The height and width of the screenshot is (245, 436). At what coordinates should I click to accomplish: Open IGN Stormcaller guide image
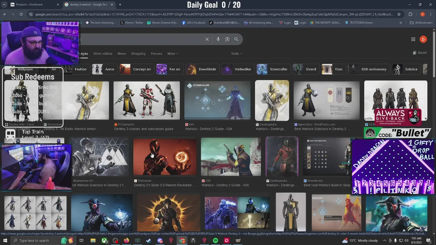pyautogui.click(x=217, y=101)
